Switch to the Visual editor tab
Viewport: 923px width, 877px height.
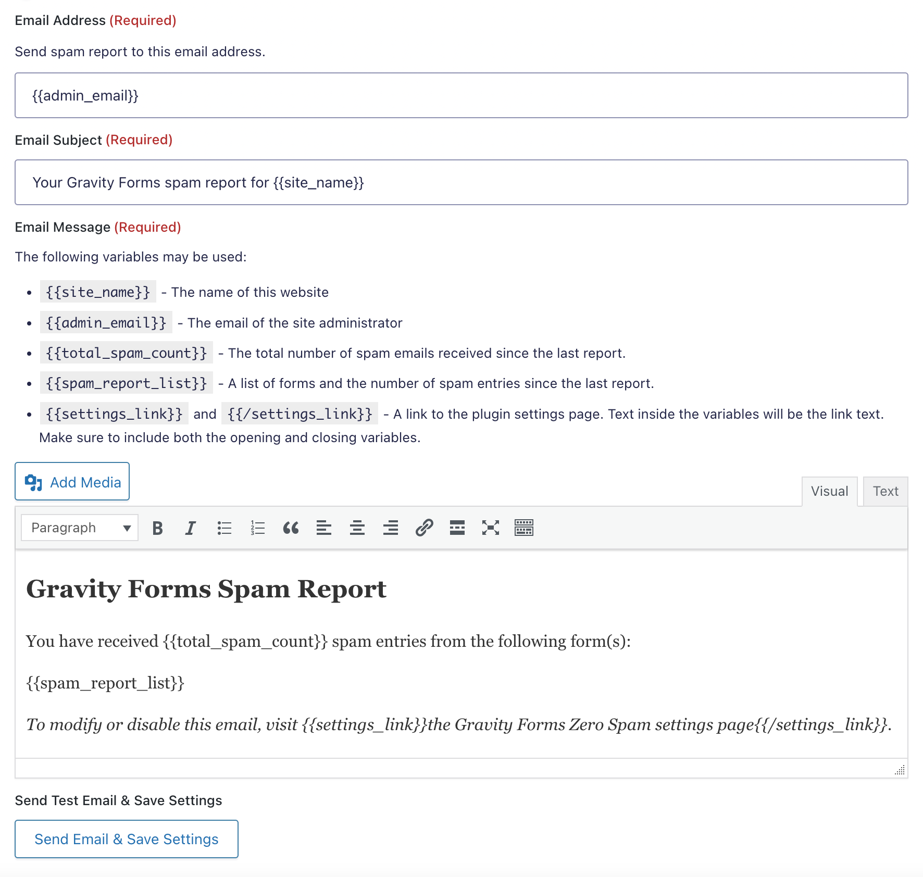[x=829, y=491]
